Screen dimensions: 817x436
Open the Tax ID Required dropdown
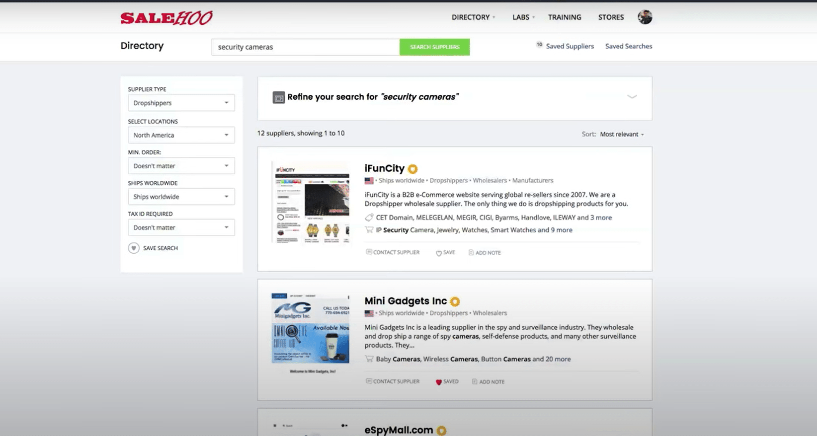tap(181, 227)
